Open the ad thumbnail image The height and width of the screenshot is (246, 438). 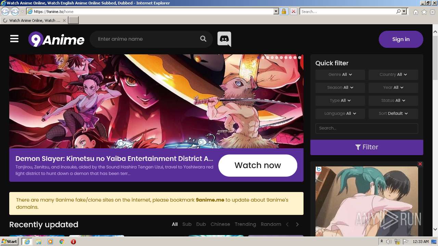click(x=366, y=202)
